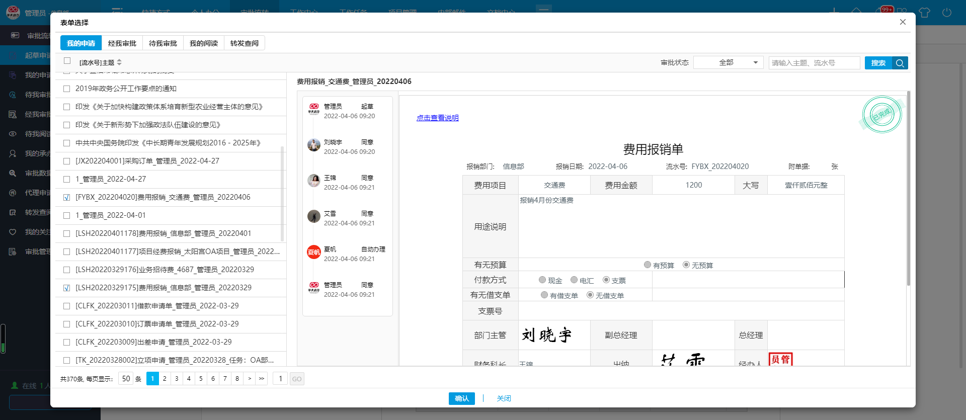Click the magnifier search icon button

900,63
